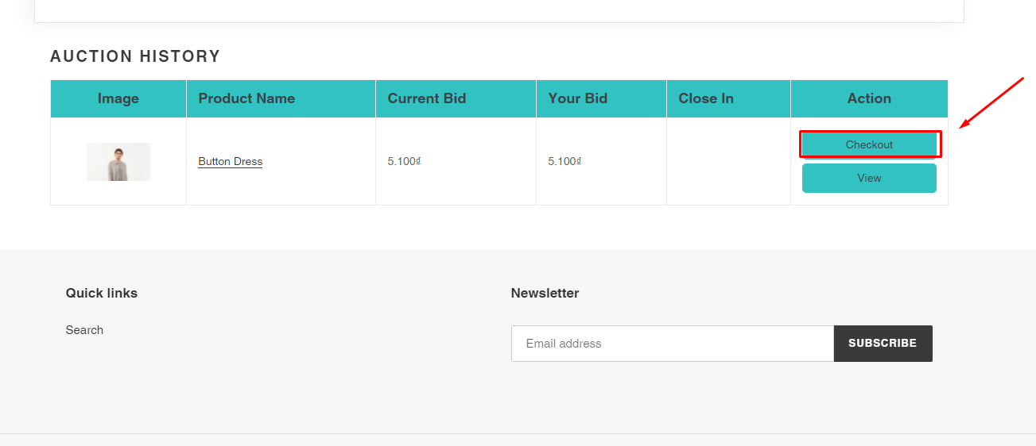The image size is (1036, 446).
Task: Click the 5.100đ value under Current Bid
Action: tap(404, 162)
